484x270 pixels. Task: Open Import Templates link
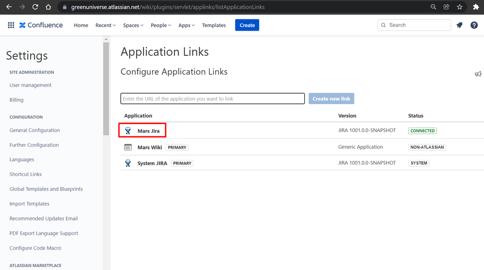30,204
